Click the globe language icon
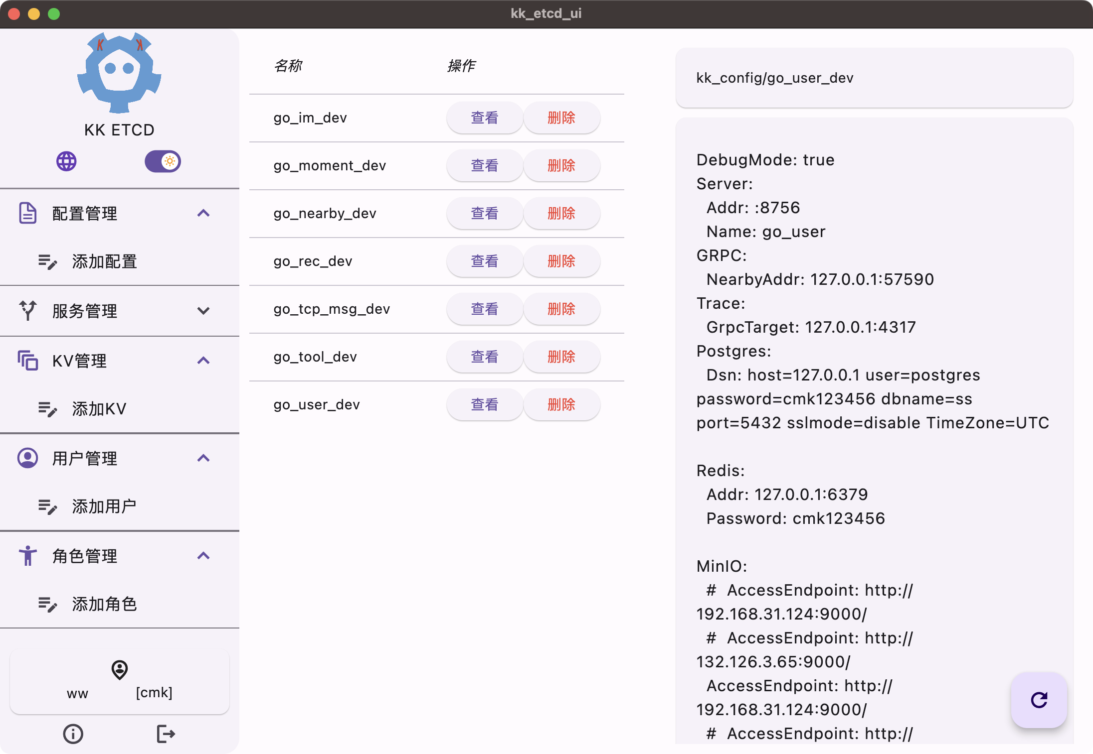This screenshot has height=754, width=1093. coord(66,161)
